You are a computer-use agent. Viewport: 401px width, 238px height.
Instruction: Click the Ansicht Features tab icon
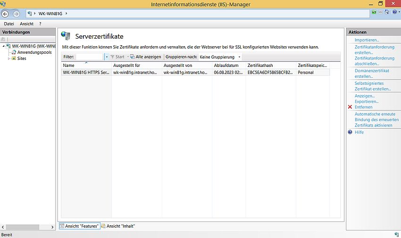62,226
